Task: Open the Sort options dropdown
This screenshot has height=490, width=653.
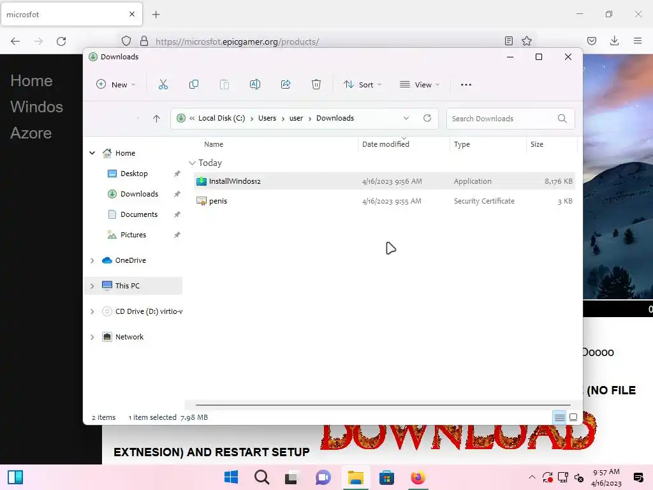Action: click(x=362, y=85)
